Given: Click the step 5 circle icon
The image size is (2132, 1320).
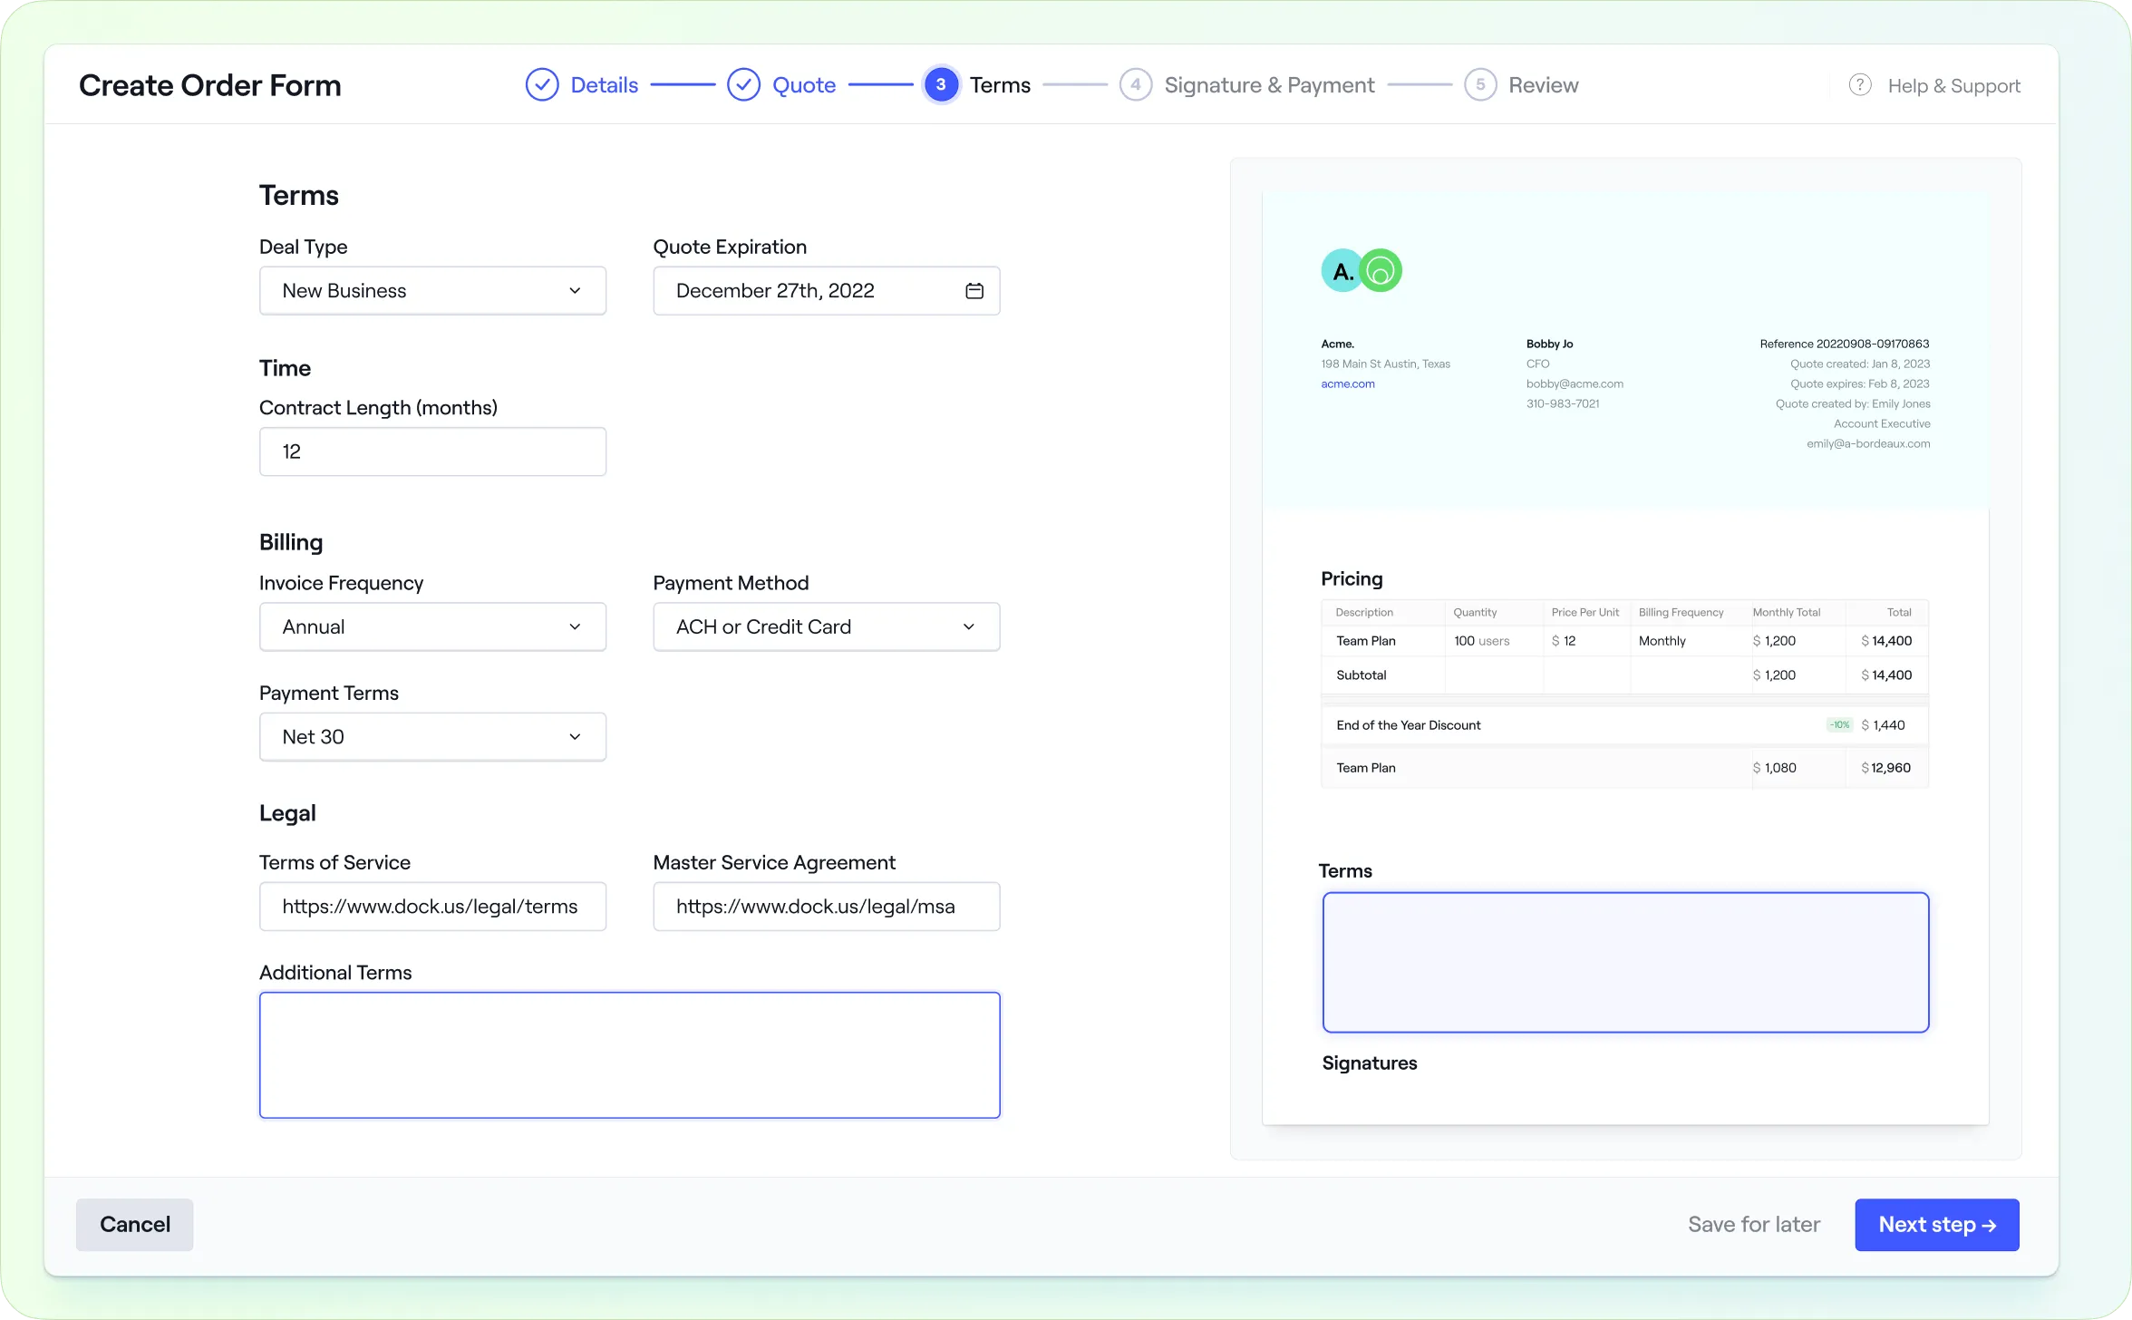Looking at the screenshot, I should click(1480, 85).
